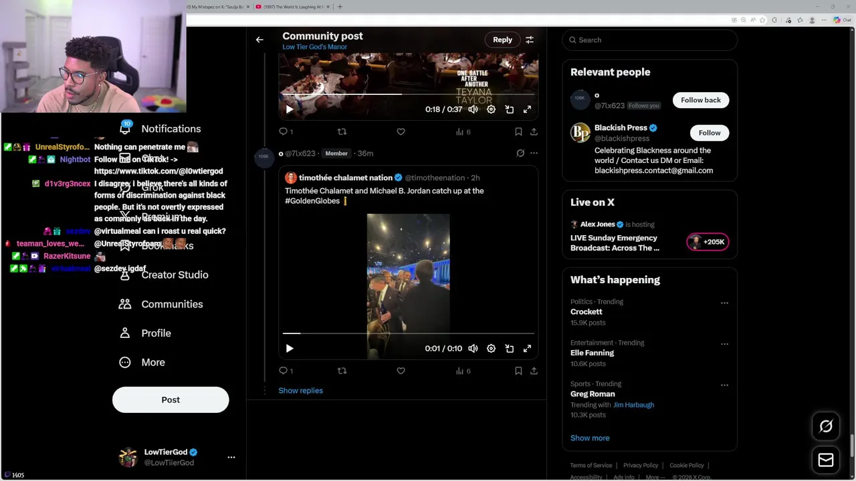Expand the 0:10 video to fullscreen
856x481 pixels.
pyautogui.click(x=527, y=348)
